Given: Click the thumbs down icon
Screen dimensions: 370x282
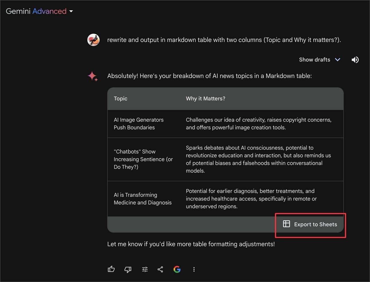Looking at the screenshot, I should (128, 269).
